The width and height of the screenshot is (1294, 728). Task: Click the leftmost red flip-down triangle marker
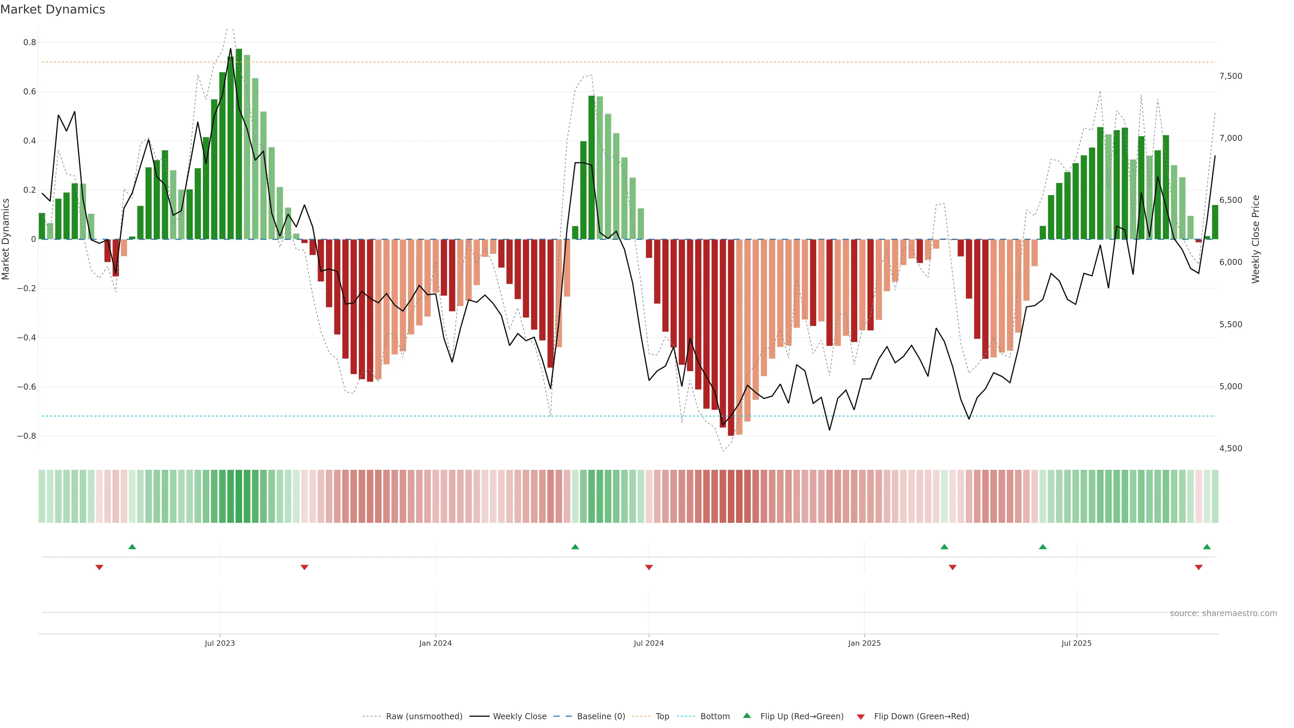[x=99, y=567]
